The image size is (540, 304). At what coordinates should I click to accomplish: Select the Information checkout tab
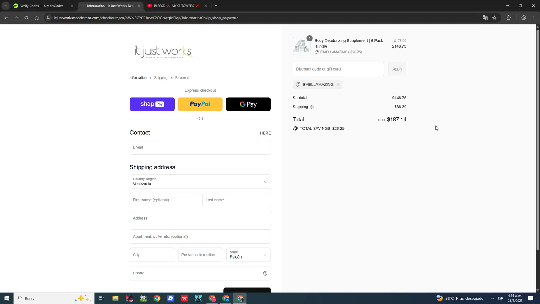pyautogui.click(x=138, y=78)
